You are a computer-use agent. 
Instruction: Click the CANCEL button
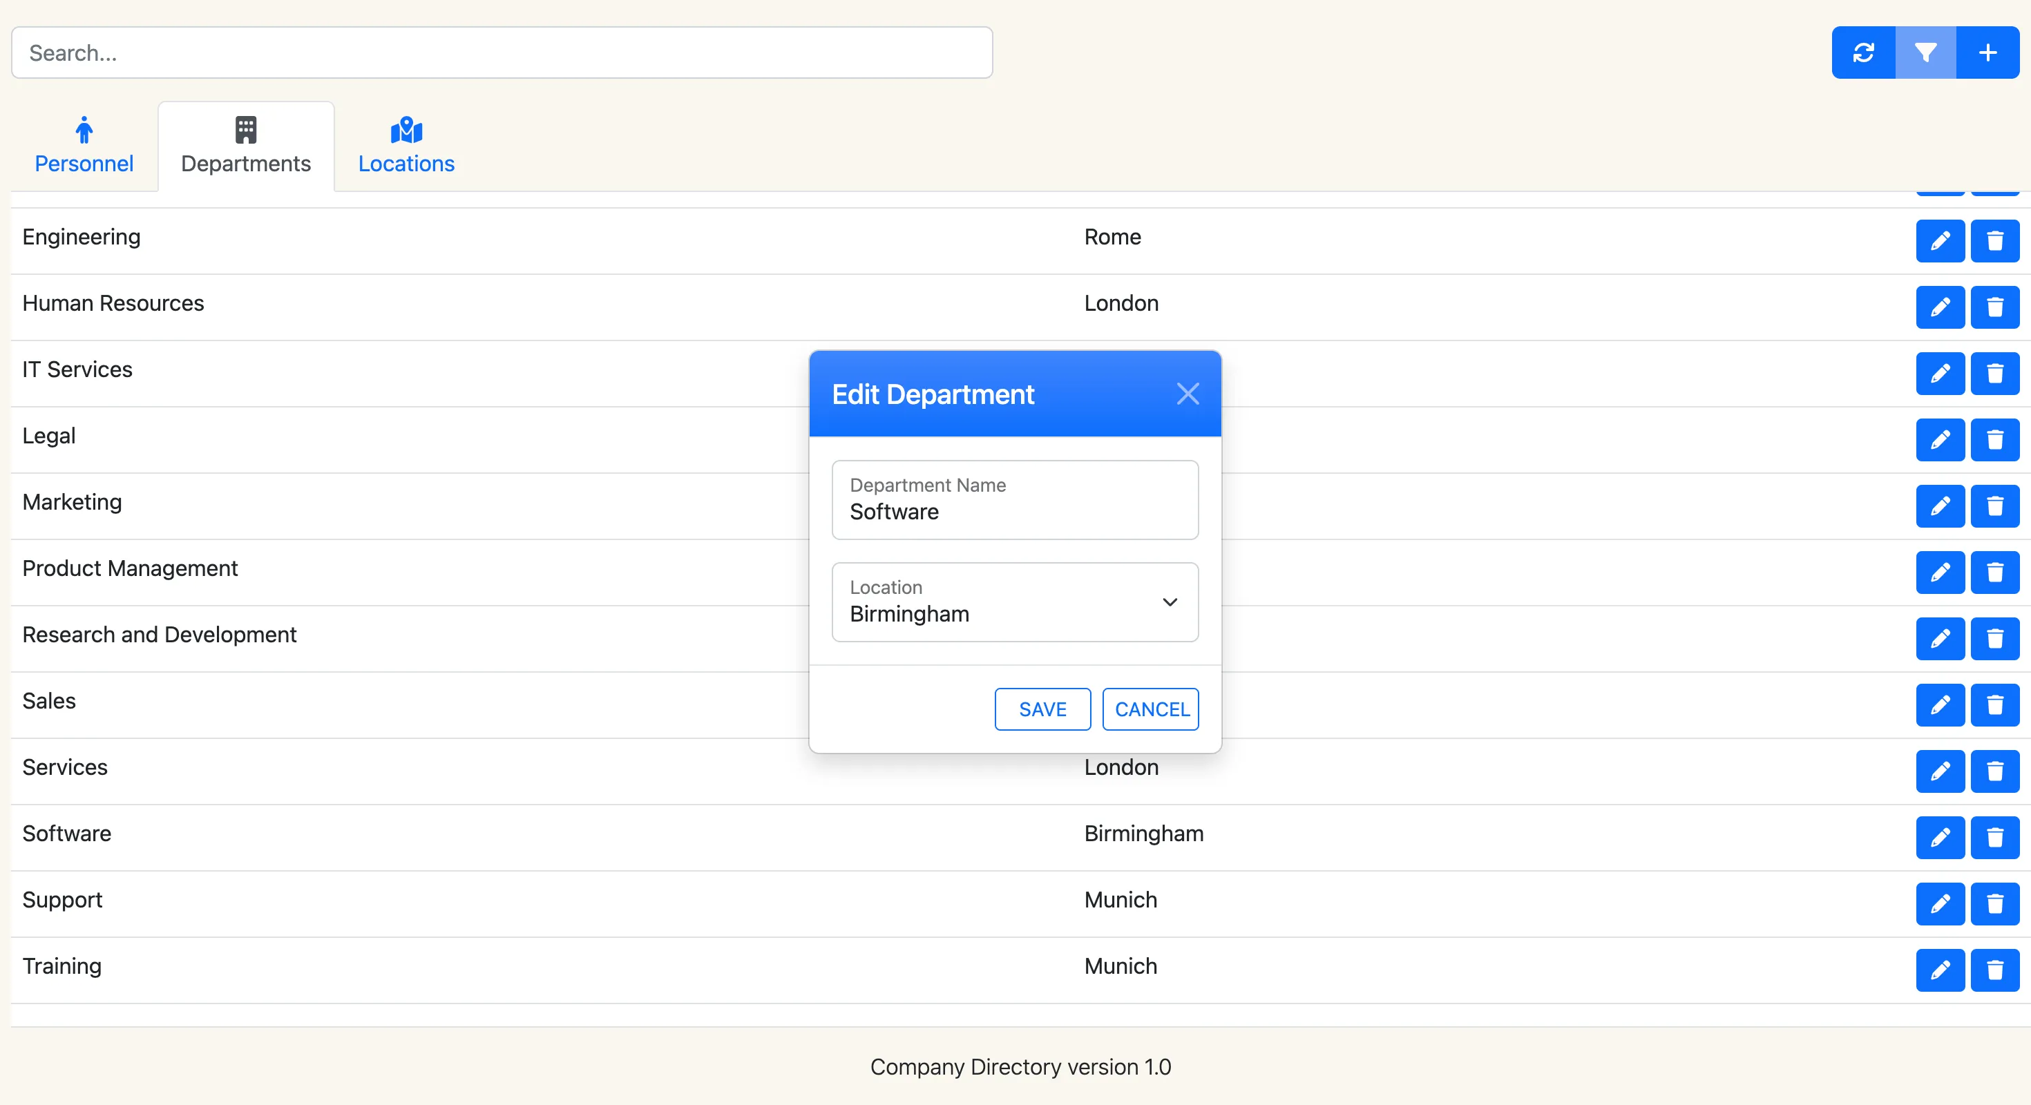[1150, 709]
